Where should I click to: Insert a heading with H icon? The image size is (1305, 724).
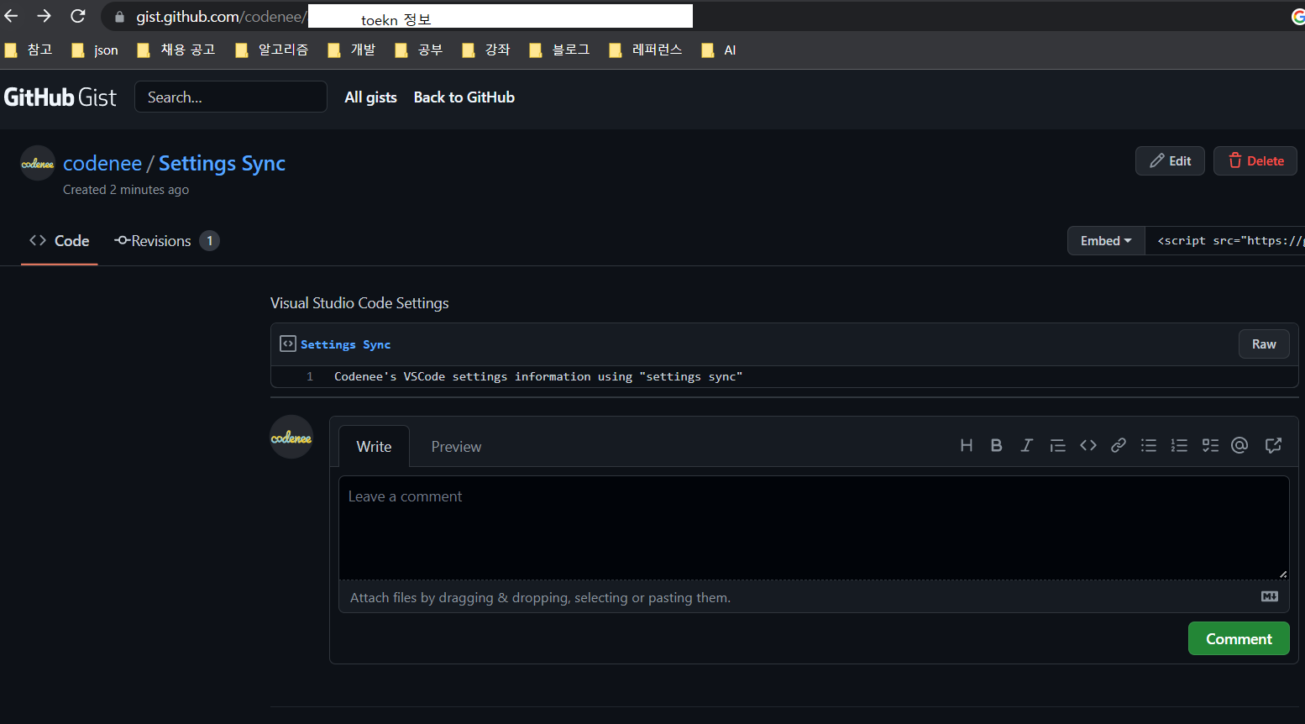[967, 445]
